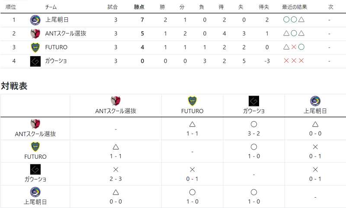Click the 0 - 0 上尾朝日 versus ANT result
346x208 pixels.
[115, 202]
